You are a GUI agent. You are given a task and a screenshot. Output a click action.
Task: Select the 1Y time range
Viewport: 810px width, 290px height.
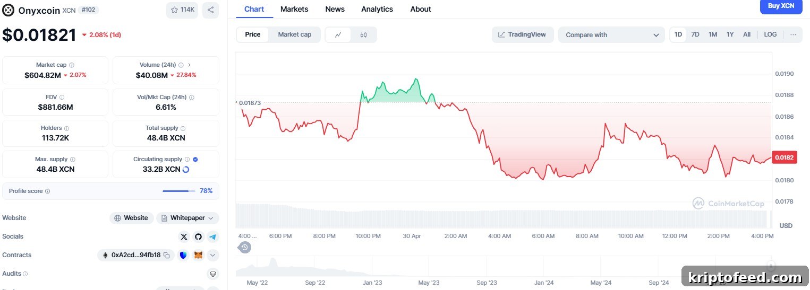[x=730, y=34]
